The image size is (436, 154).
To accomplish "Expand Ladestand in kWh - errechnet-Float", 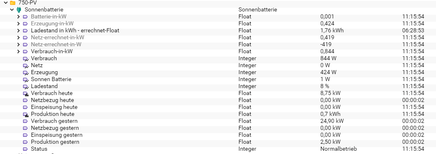I will (19, 31).
